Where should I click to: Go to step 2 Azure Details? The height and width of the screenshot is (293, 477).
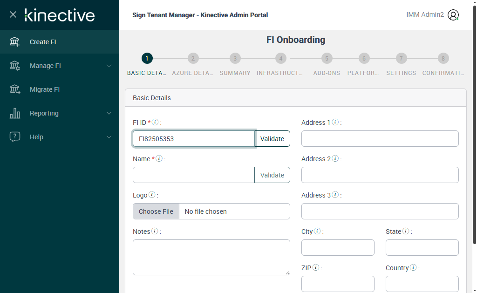[193, 58]
